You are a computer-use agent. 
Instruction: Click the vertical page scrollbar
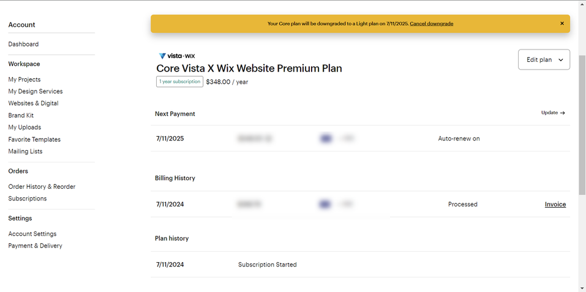[x=582, y=125]
